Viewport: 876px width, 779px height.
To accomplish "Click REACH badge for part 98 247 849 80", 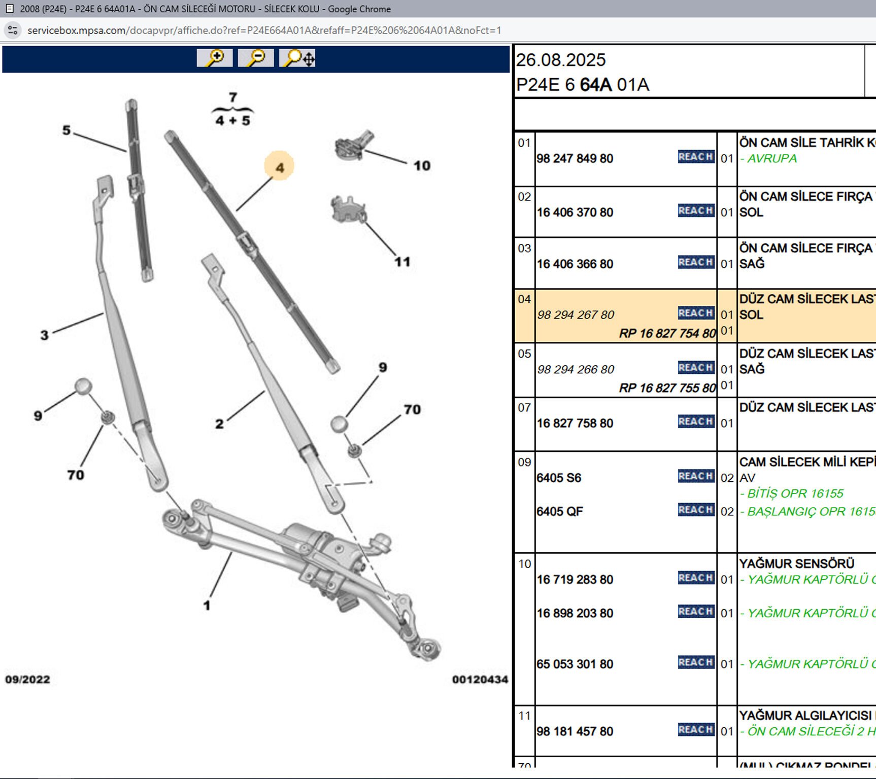I will [x=696, y=157].
